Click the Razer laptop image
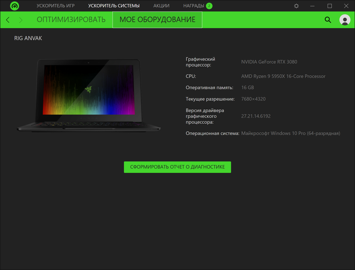The height and width of the screenshot is (270, 355). pos(89,95)
